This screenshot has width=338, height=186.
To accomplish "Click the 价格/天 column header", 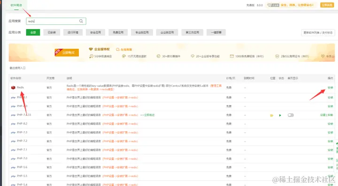I will (230, 78).
